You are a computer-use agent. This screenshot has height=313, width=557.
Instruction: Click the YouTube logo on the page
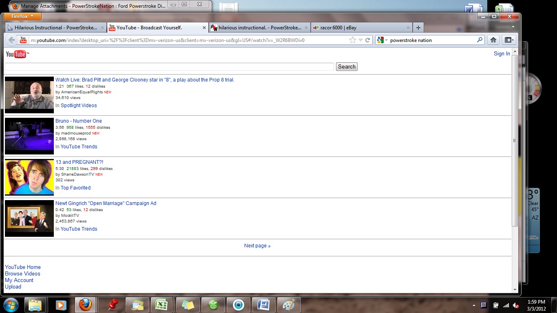point(17,54)
